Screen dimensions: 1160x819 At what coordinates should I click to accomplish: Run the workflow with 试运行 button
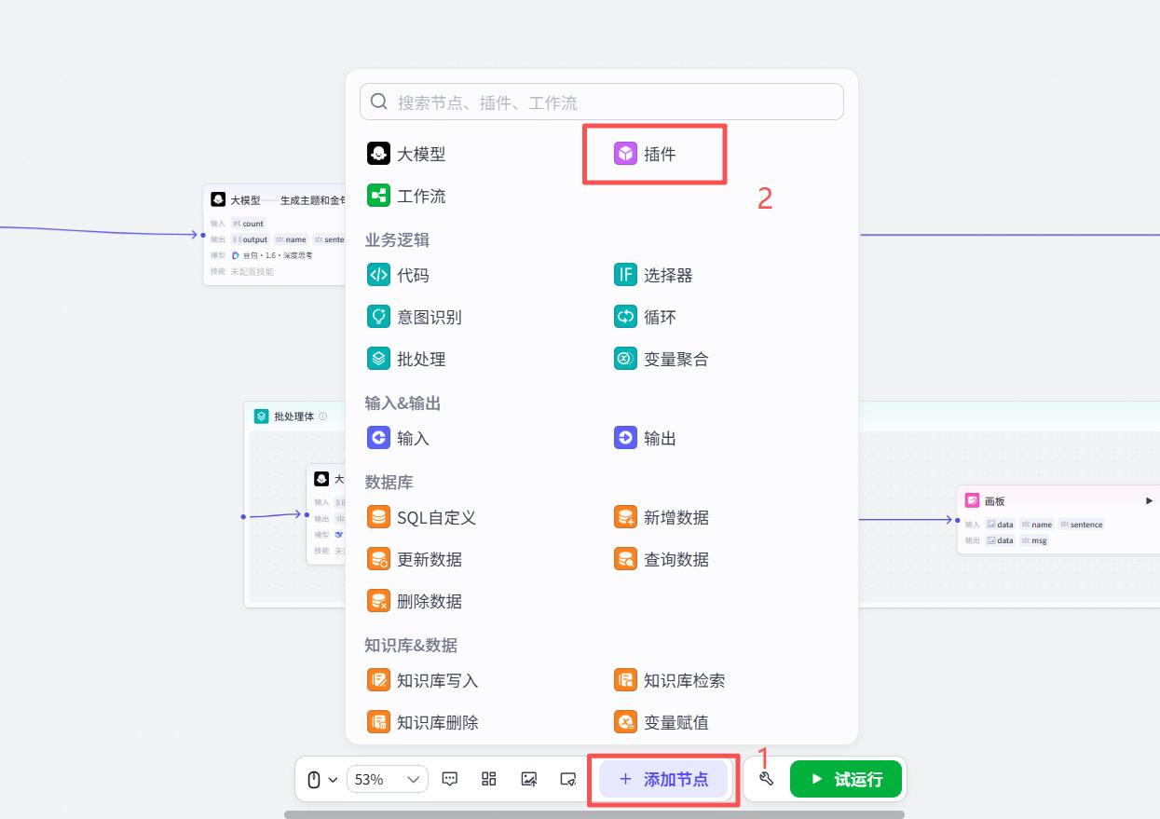846,779
